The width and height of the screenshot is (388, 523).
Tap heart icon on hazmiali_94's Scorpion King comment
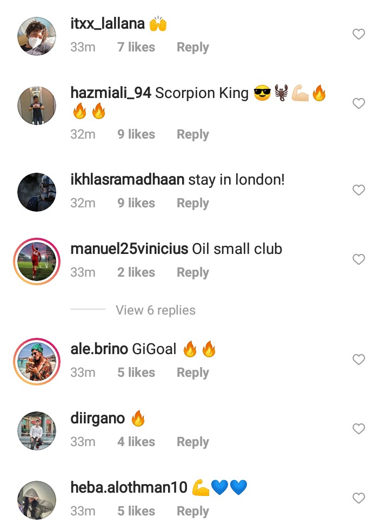point(359,103)
